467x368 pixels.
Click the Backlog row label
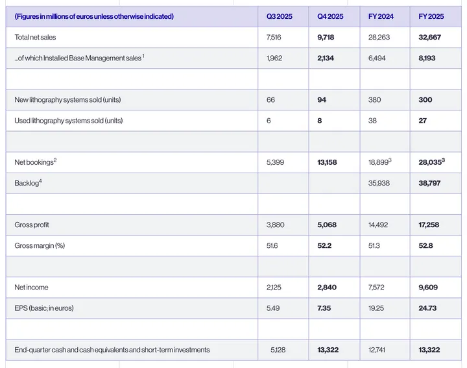pos(28,182)
